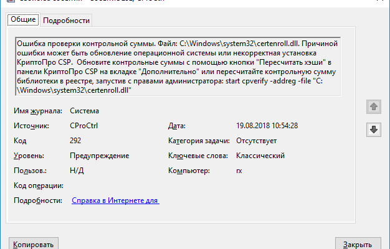Open the Справка в Интернете для link
Screen dimensions: 390x249
[x=115, y=200]
